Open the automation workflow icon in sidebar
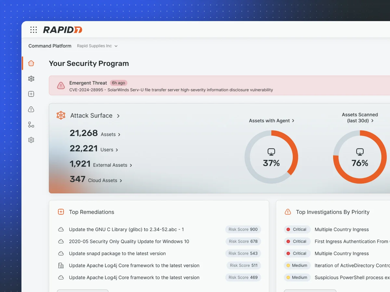 31,125
